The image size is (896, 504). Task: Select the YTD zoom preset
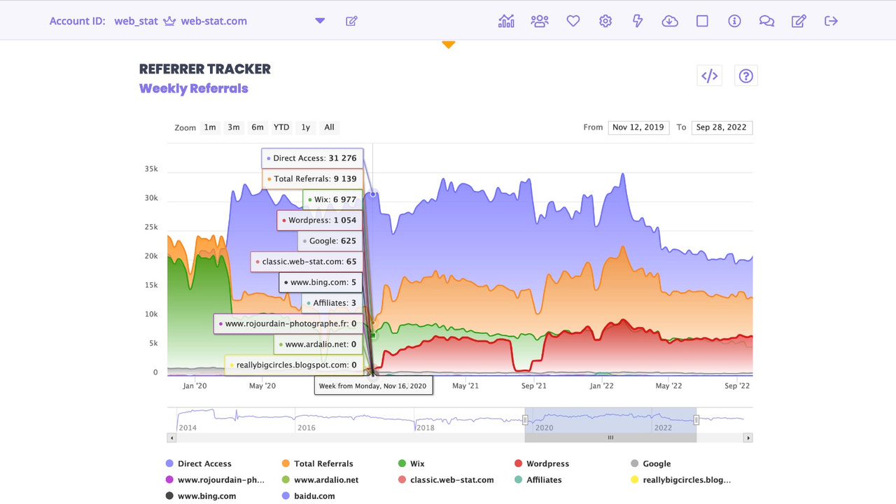coord(281,127)
